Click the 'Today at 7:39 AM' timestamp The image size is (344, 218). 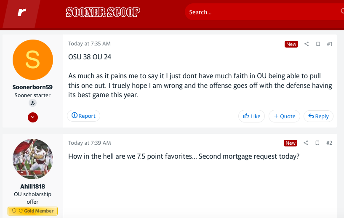[x=90, y=143]
